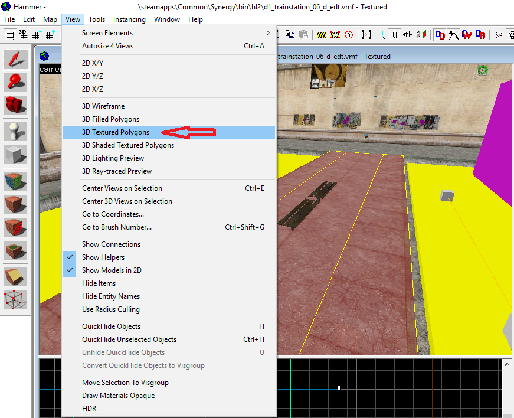Click the 2D view scrollbar up arrow
Screen dimensions: 514x418
click(507, 364)
